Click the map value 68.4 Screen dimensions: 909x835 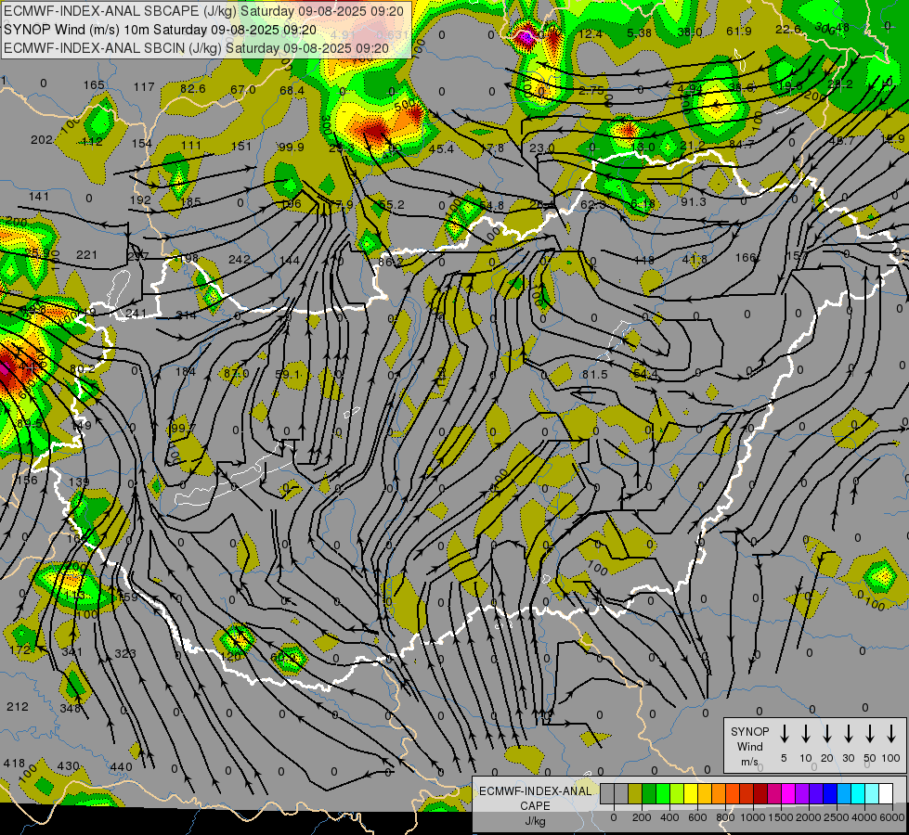tap(292, 91)
